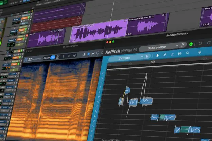The width and height of the screenshot is (212, 141).
Task: Select the time selection tool in RX
Action: [x=84, y=54]
